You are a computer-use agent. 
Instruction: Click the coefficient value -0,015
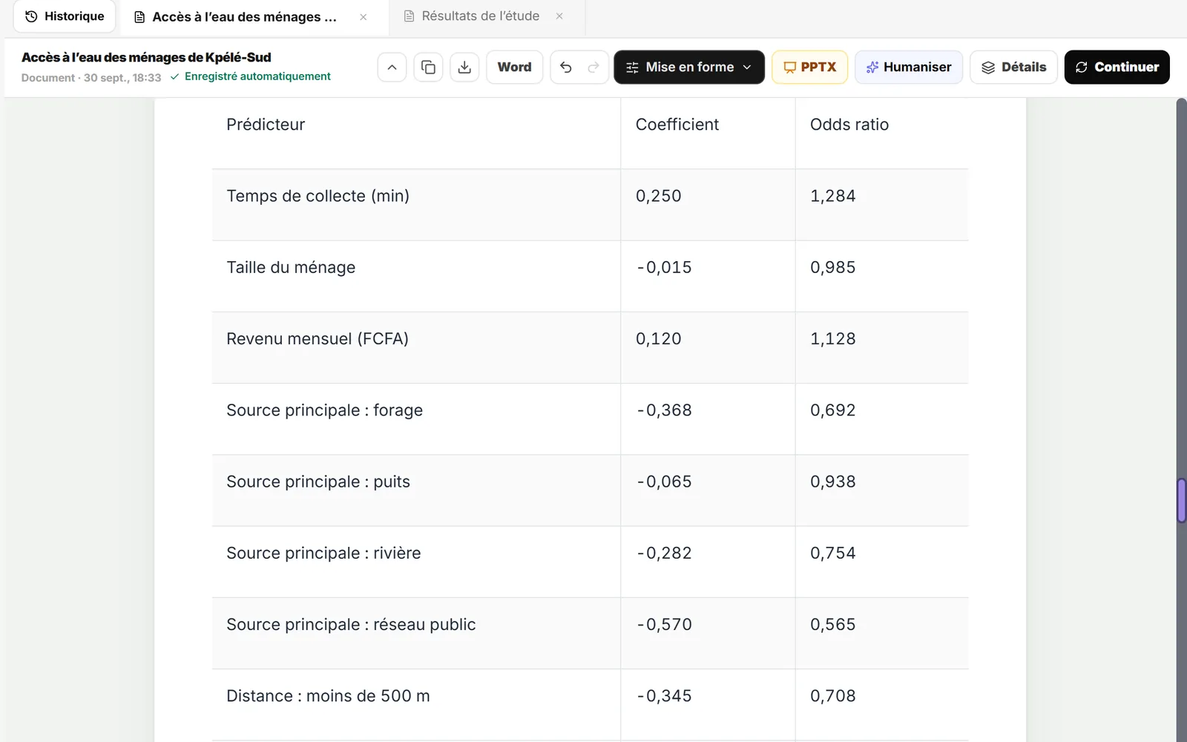pyautogui.click(x=664, y=267)
